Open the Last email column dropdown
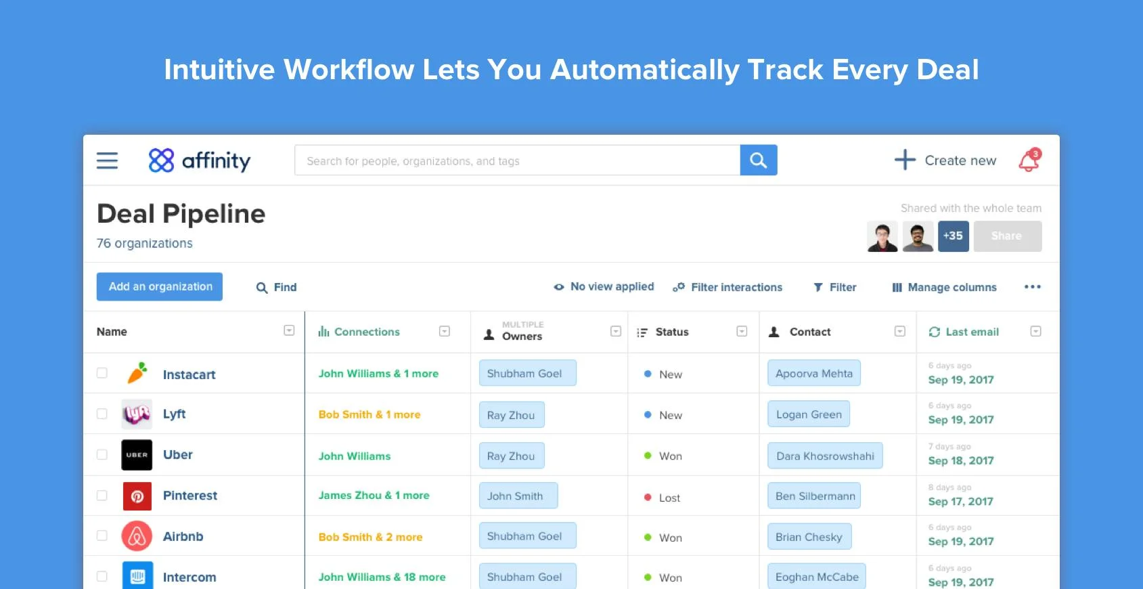 pyautogui.click(x=1035, y=331)
